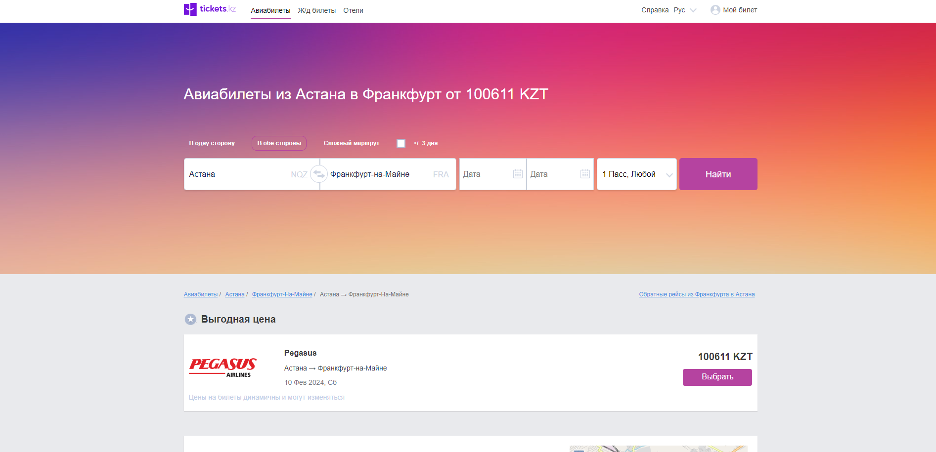Click Выбрать for the Pegasus flight
Viewport: 936px width, 452px height.
click(x=717, y=377)
